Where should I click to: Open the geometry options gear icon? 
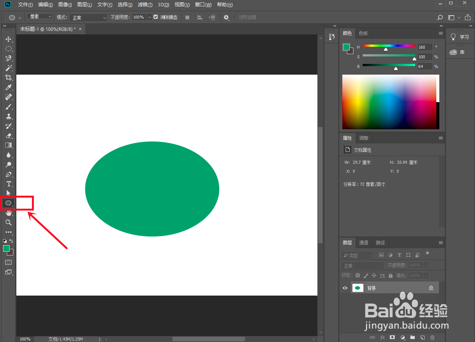point(226,17)
